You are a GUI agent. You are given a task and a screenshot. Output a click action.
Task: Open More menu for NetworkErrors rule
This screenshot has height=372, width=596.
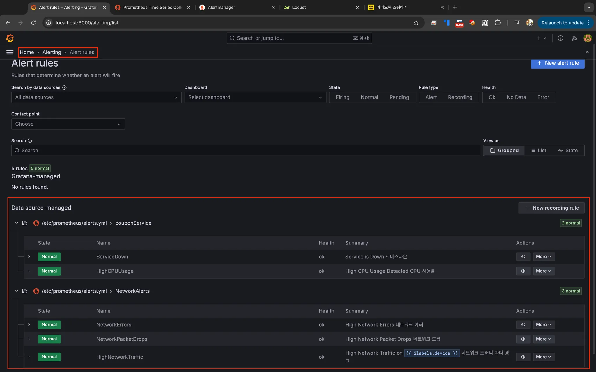pos(543,325)
